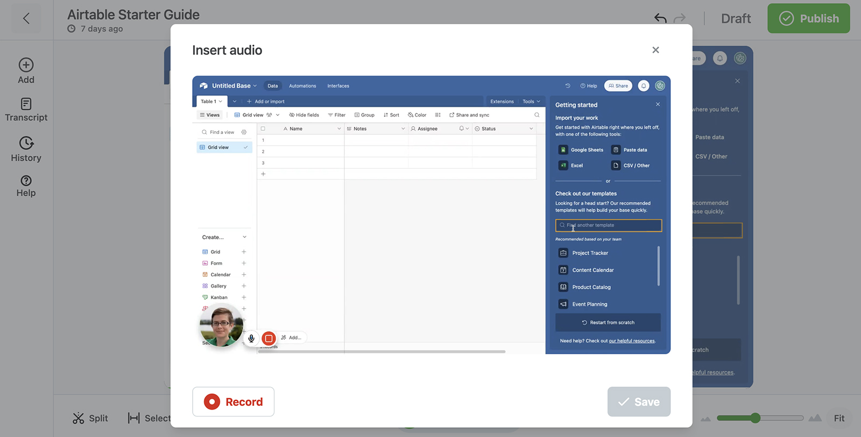Click the Share button in Airtable header
The image size is (861, 437).
point(618,86)
